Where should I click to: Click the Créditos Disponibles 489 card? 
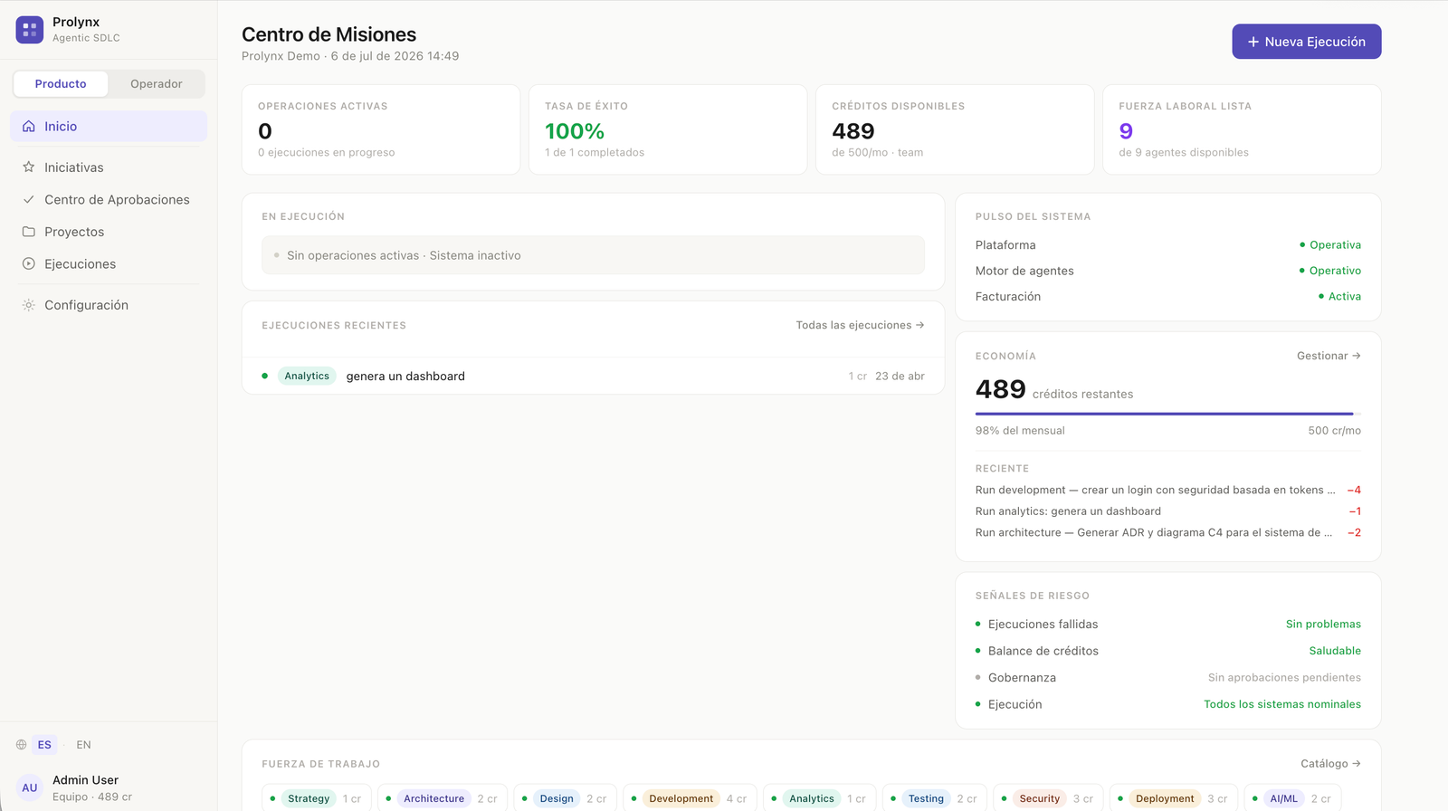point(955,129)
